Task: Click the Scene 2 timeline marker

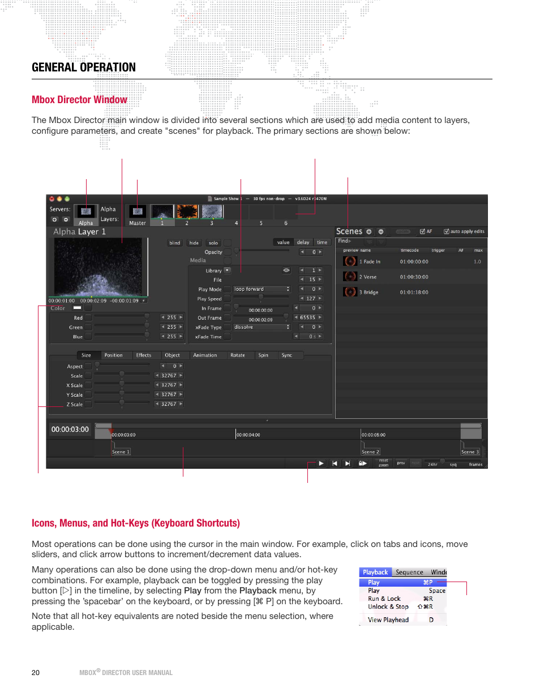Action: click(x=371, y=452)
